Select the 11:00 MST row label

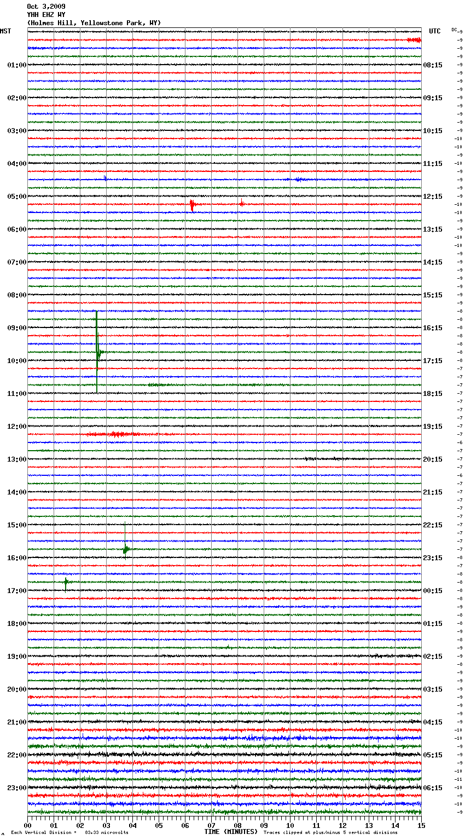click(x=17, y=394)
